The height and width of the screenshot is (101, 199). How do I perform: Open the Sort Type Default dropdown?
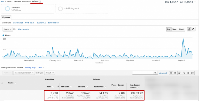point(49,73)
